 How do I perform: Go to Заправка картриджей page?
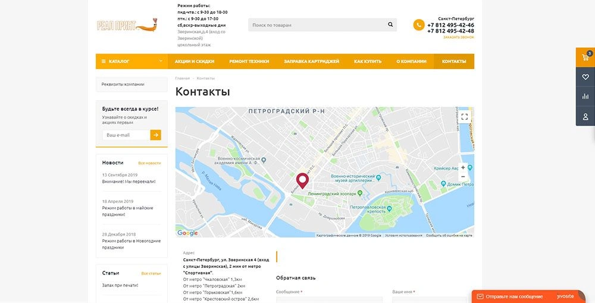tap(312, 61)
